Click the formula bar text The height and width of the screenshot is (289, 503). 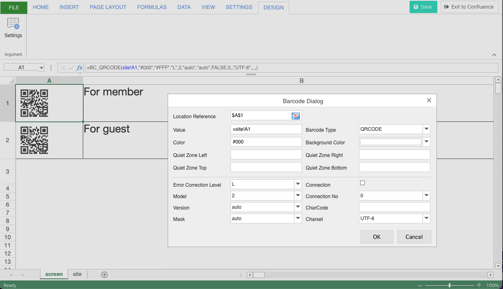(x=172, y=68)
